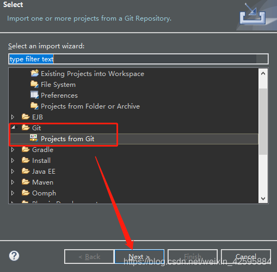Collapse the Git category
Viewport: 277px width, 272px height.
point(13,127)
